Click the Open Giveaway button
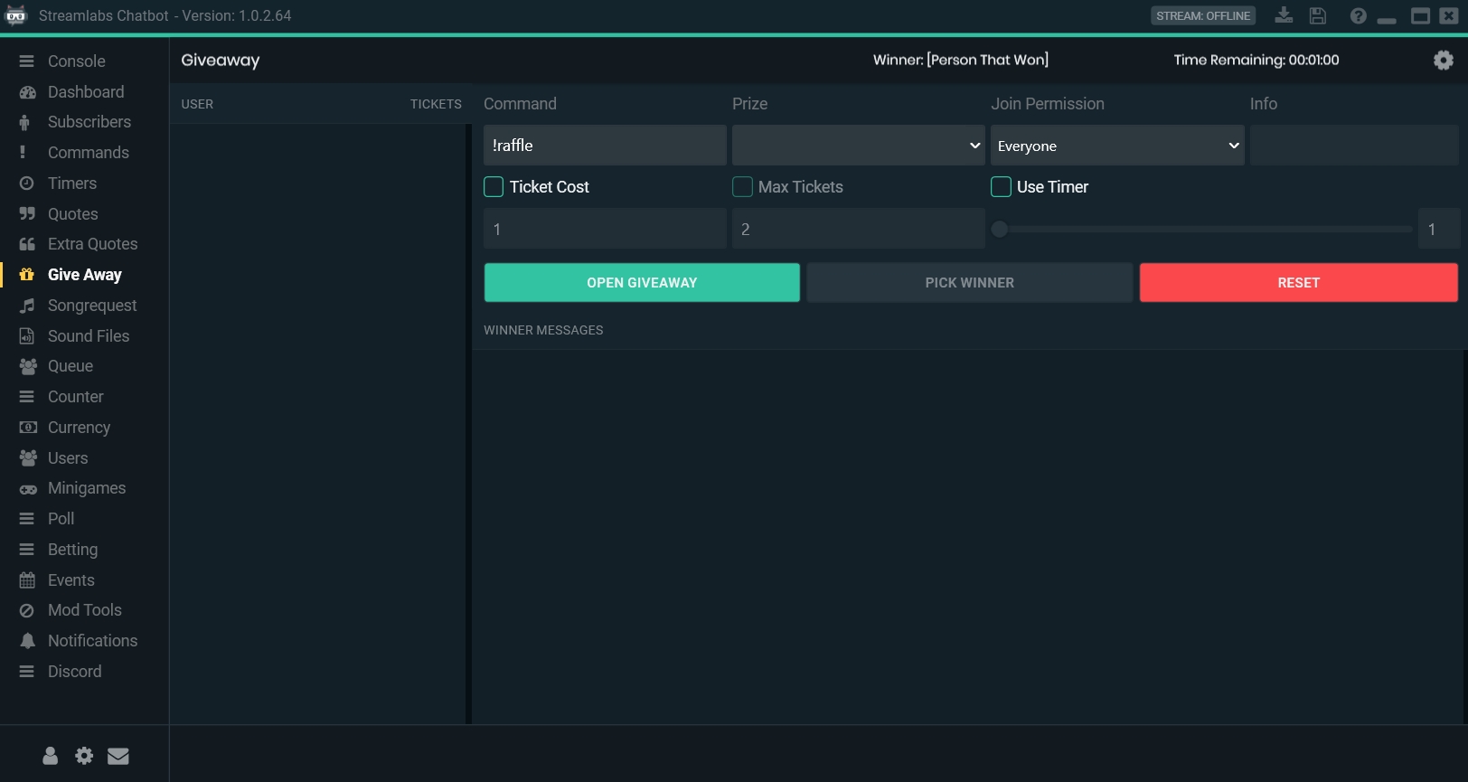1468x782 pixels. pyautogui.click(x=642, y=283)
